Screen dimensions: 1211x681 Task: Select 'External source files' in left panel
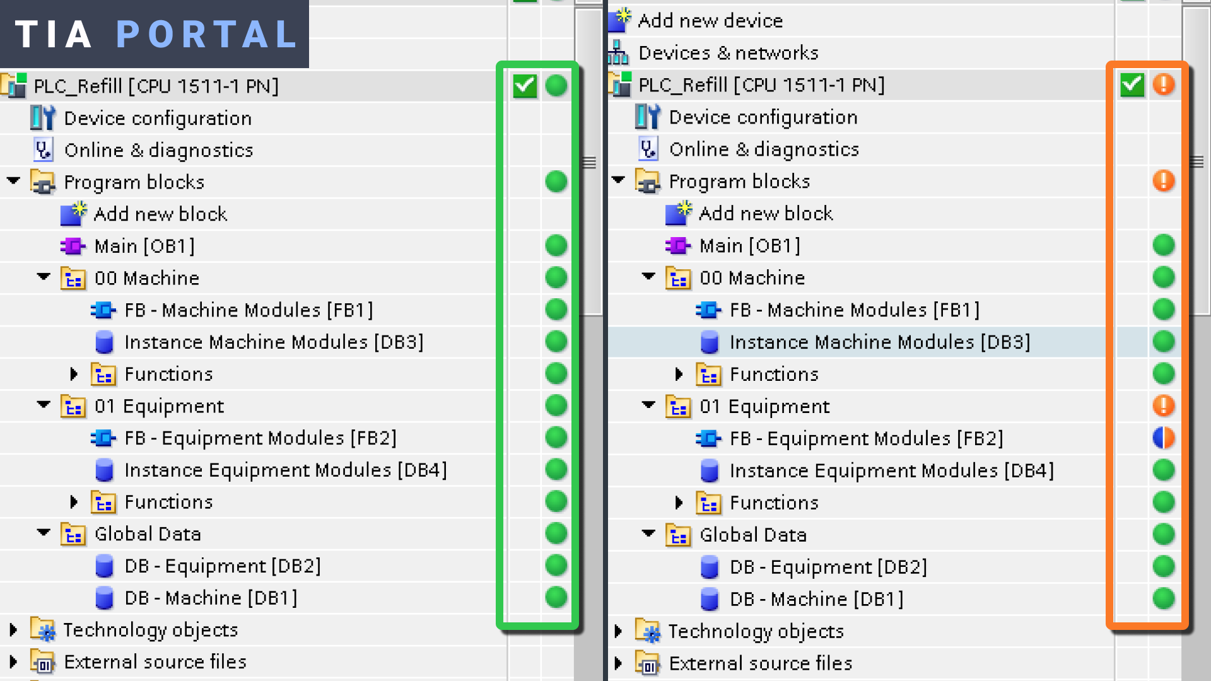pyautogui.click(x=155, y=662)
